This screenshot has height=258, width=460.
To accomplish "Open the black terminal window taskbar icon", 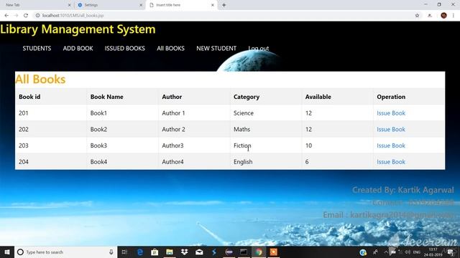I will (244, 252).
